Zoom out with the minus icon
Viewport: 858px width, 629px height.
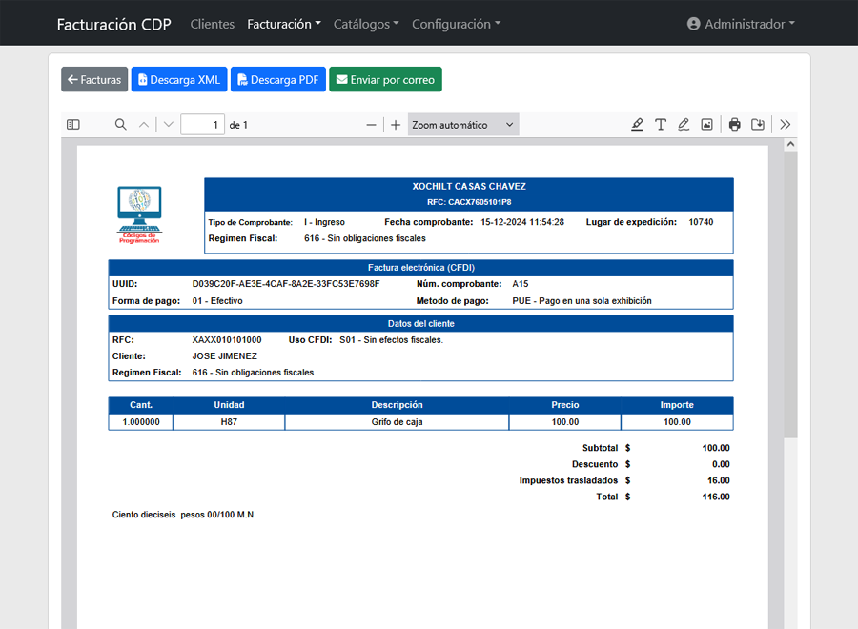(372, 125)
